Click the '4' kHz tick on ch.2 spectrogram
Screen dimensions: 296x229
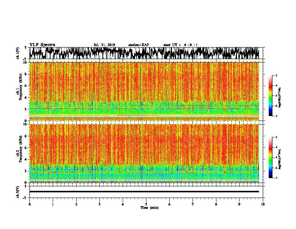pyautogui.click(x=26, y=159)
